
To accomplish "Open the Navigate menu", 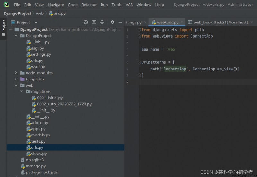I will tap(56, 5).
